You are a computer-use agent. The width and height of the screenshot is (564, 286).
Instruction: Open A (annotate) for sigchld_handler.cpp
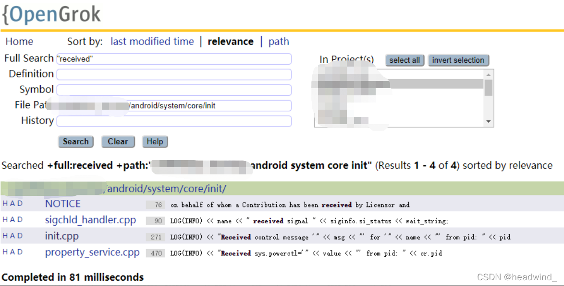(12, 219)
